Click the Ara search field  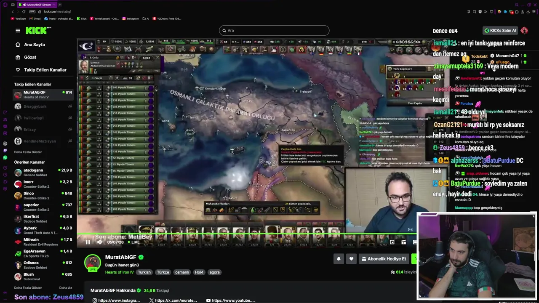click(x=274, y=30)
